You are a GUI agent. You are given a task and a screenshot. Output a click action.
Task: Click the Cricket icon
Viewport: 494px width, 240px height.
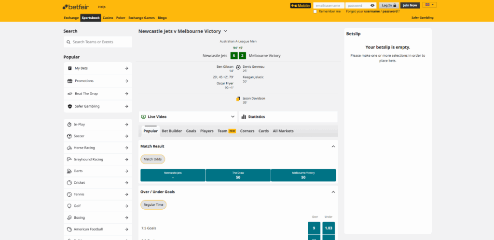69,182
